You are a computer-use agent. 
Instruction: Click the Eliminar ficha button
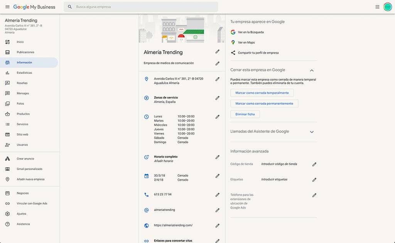point(245,114)
